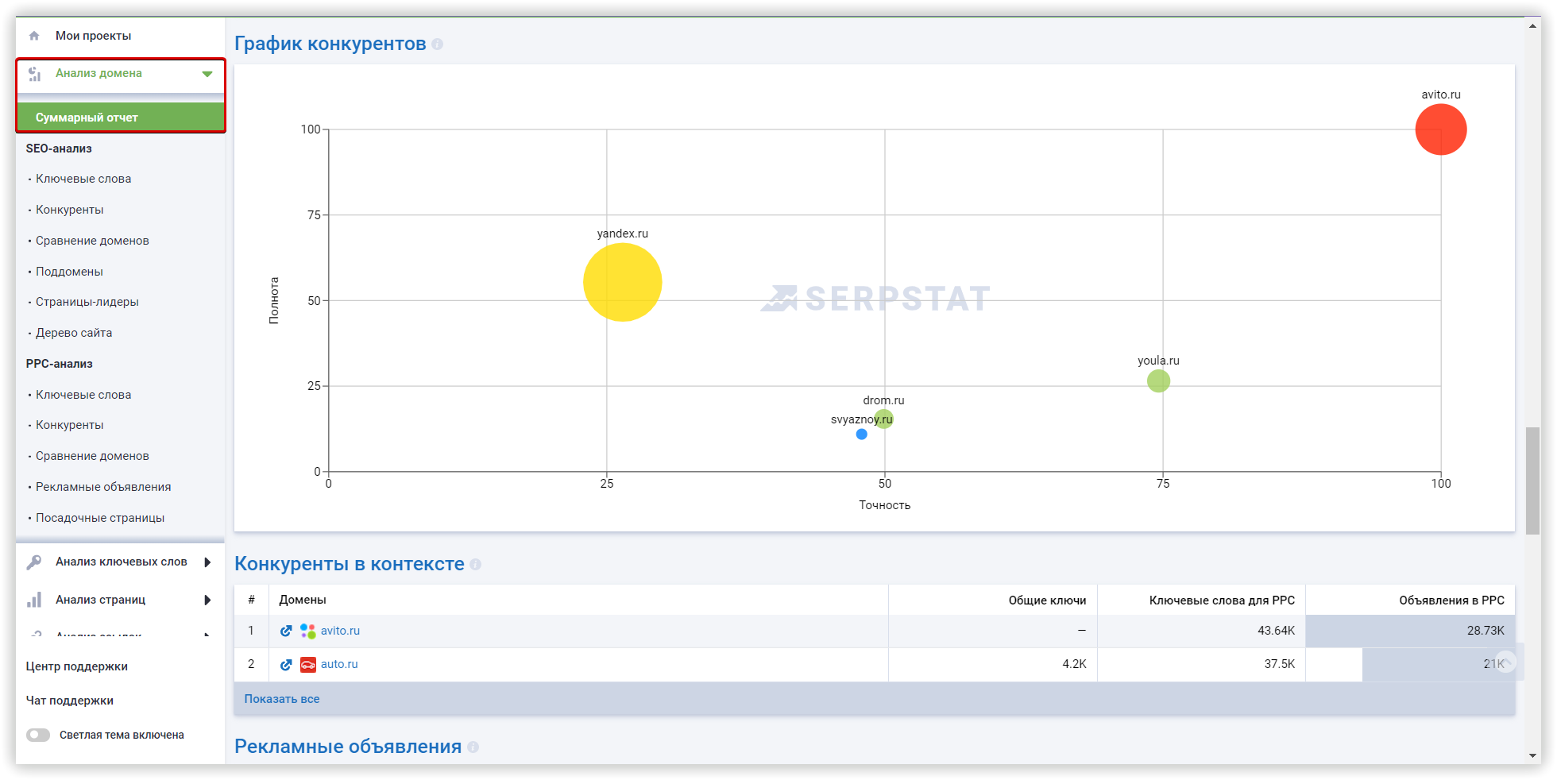The image size is (1557, 780).
Task: Expand Анализ страниц submenu arrow
Action: (x=207, y=600)
